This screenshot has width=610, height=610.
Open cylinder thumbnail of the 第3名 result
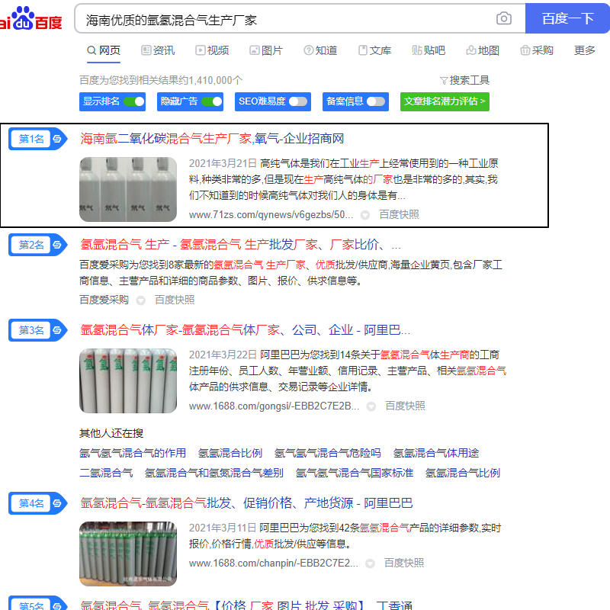pyautogui.click(x=128, y=380)
